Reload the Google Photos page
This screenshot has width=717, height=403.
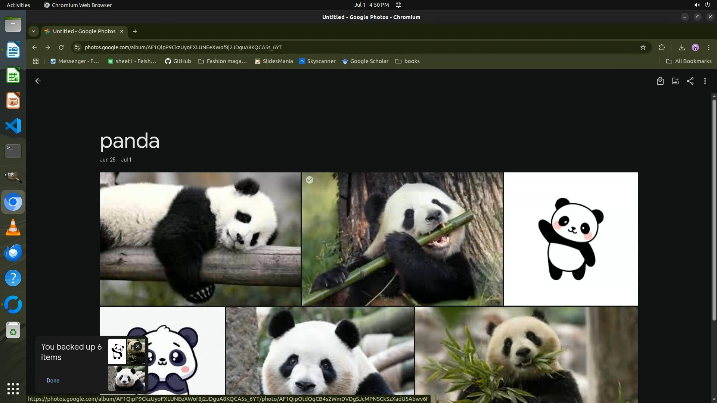click(x=61, y=47)
